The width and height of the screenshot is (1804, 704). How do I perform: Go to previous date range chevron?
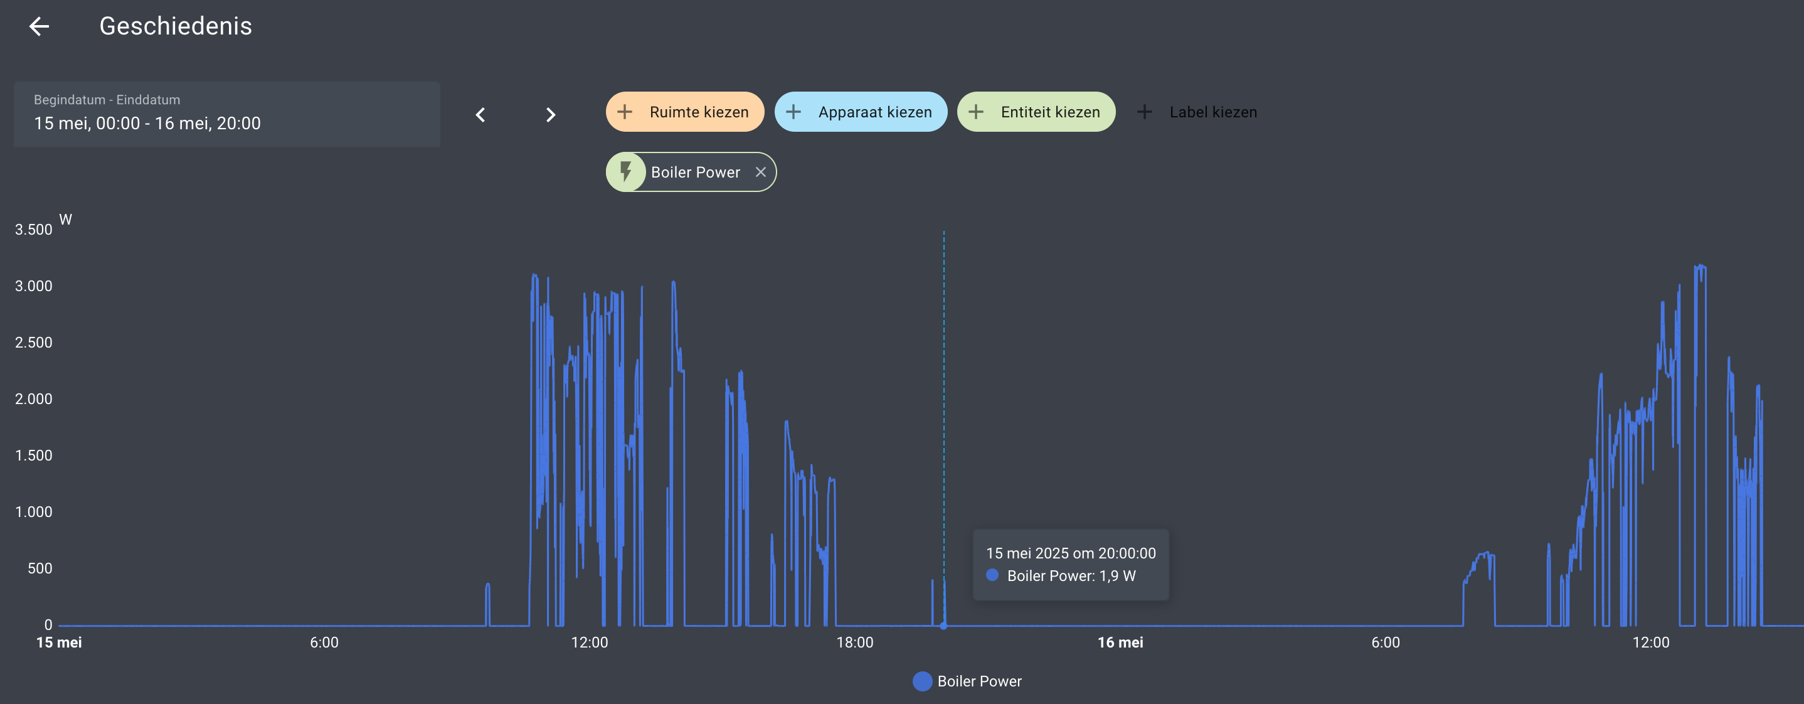point(480,115)
